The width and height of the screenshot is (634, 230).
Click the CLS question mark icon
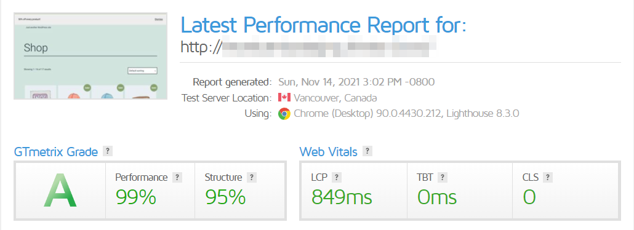pos(548,177)
